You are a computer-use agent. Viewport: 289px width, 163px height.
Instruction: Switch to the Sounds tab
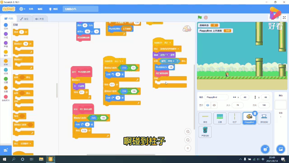39,19
